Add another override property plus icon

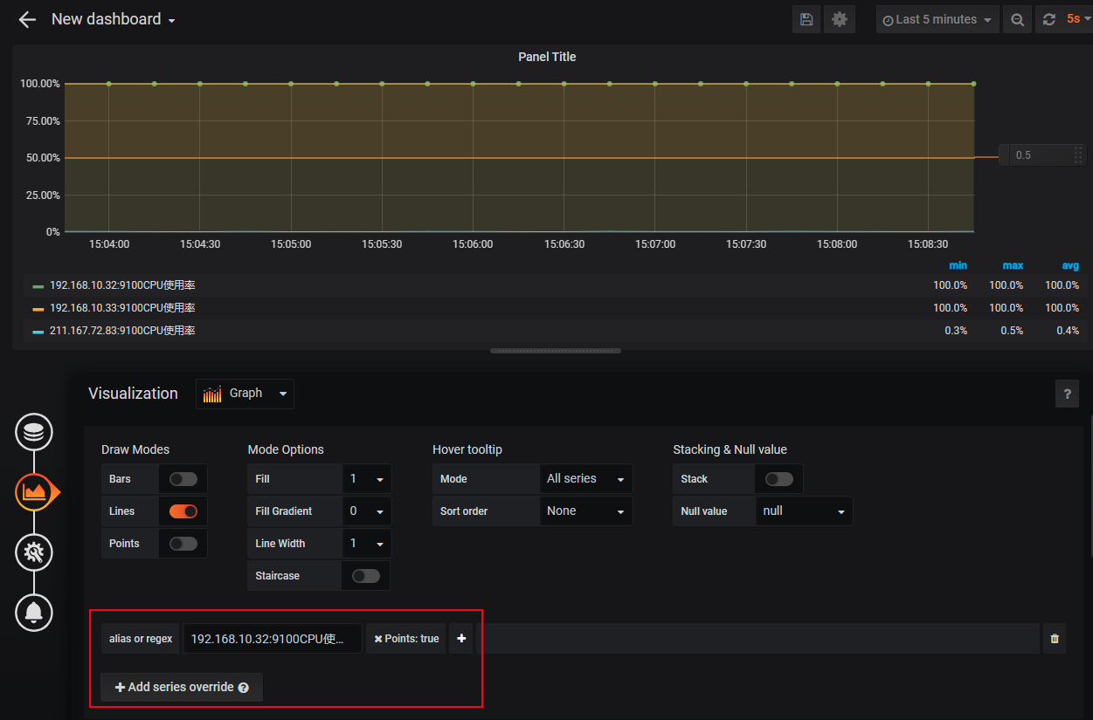(461, 639)
